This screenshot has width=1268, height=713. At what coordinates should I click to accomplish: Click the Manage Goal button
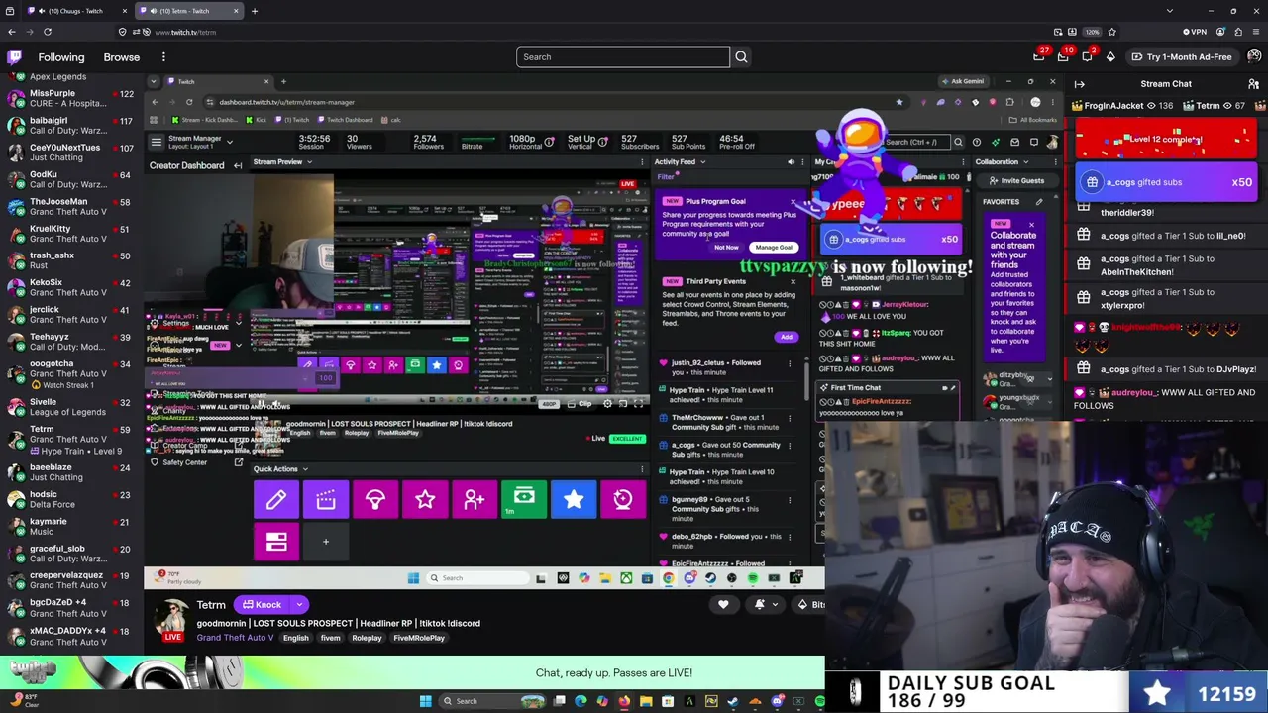774,248
